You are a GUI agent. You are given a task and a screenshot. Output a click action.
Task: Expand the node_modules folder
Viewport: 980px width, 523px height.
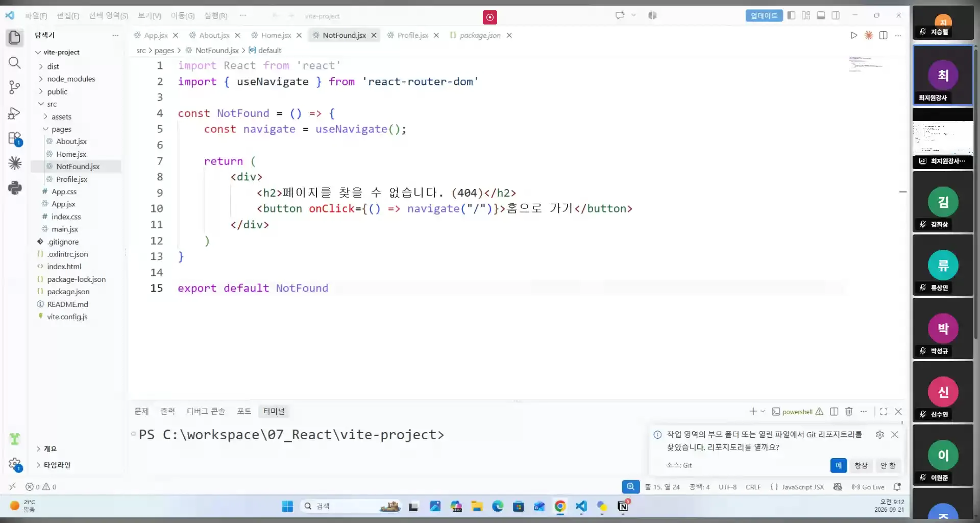41,79
